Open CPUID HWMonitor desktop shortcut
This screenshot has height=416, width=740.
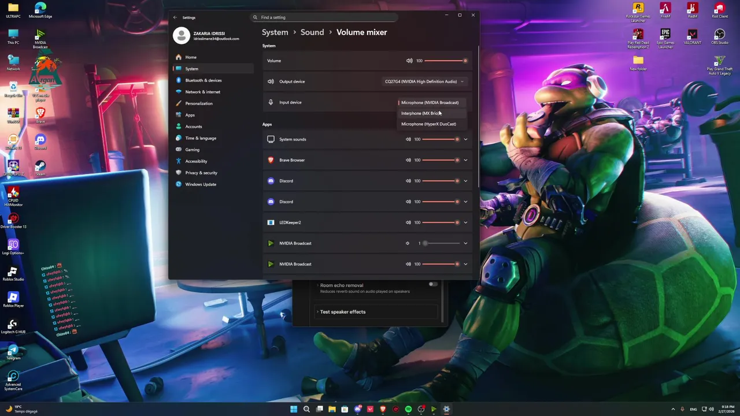click(13, 196)
